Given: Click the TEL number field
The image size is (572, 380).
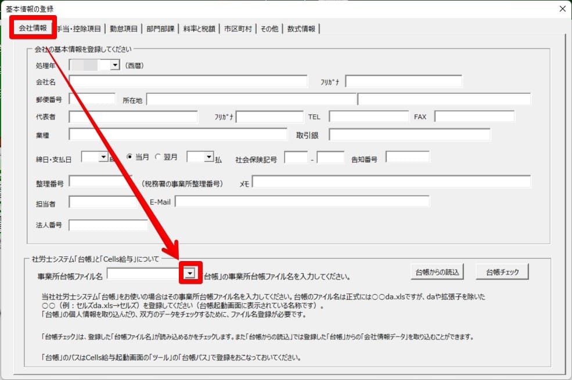Looking at the screenshot, I should 369,117.
